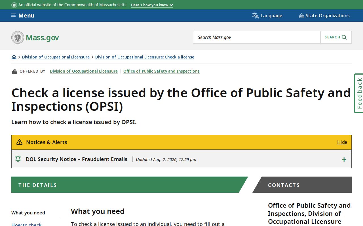The width and height of the screenshot is (363, 226).
Task: Click the bell icon beside DOL Security Notice
Action: tap(18, 159)
